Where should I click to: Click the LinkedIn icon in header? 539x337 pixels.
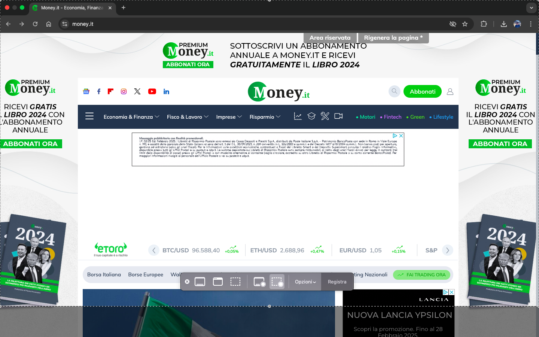point(166,91)
